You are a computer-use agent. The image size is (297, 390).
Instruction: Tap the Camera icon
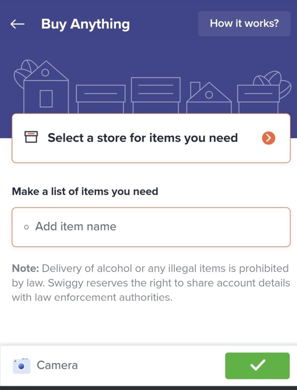tap(22, 366)
